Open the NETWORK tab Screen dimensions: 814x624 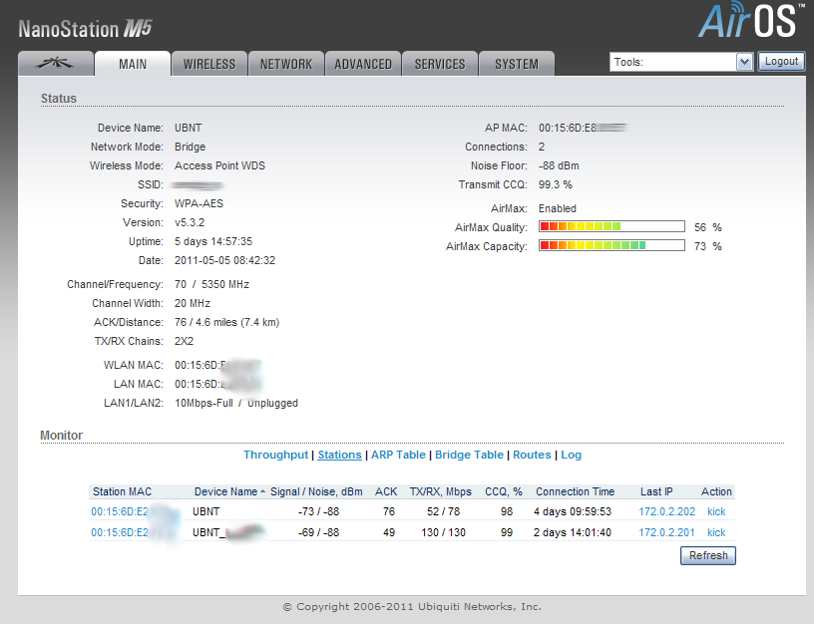(286, 64)
